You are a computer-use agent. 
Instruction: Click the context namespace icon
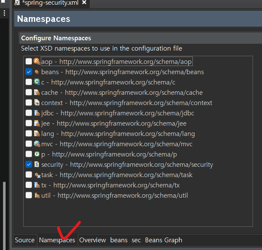[x=37, y=102]
